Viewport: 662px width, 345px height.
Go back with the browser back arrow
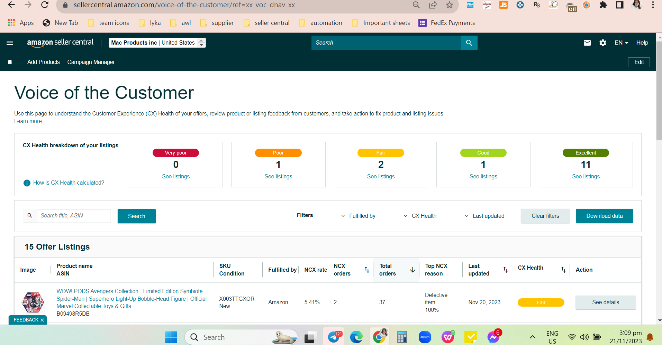click(x=11, y=5)
